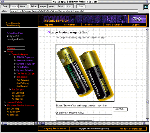Expand the Fun Gadgets category
The height and width of the screenshot is (133, 150).
tap(10, 89)
